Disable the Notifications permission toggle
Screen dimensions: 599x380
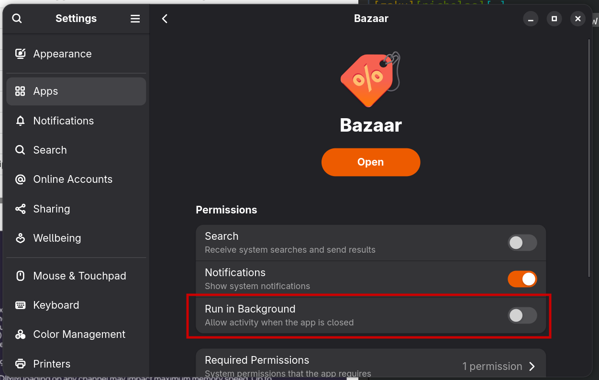tap(522, 279)
